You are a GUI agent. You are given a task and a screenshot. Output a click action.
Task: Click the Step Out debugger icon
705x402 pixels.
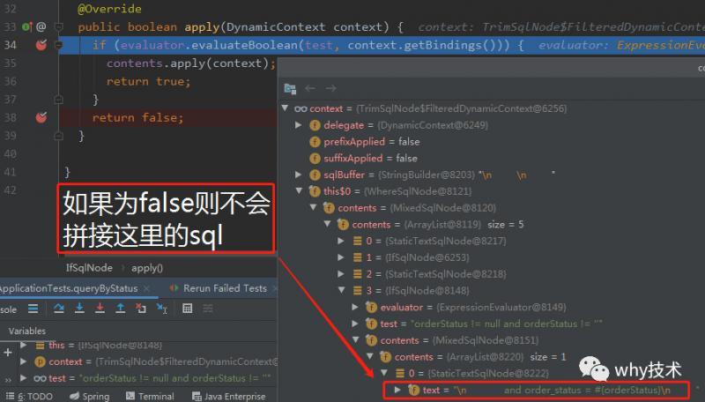pos(121,308)
